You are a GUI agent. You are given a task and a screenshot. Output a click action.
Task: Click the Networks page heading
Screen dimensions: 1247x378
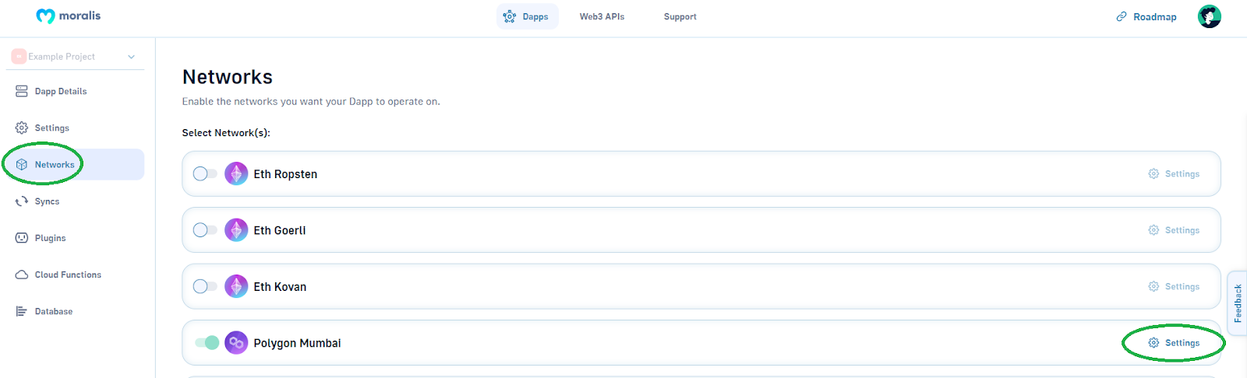coord(228,77)
